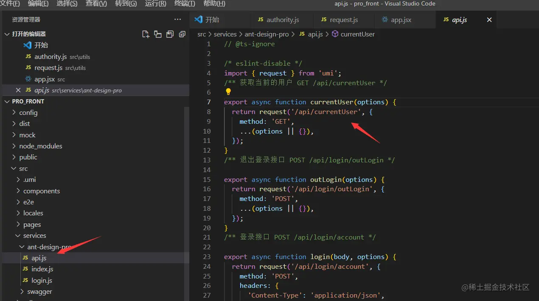Viewport: 539px width, 301px height.
Task: Open the 终端(T) menu
Action: point(185,4)
